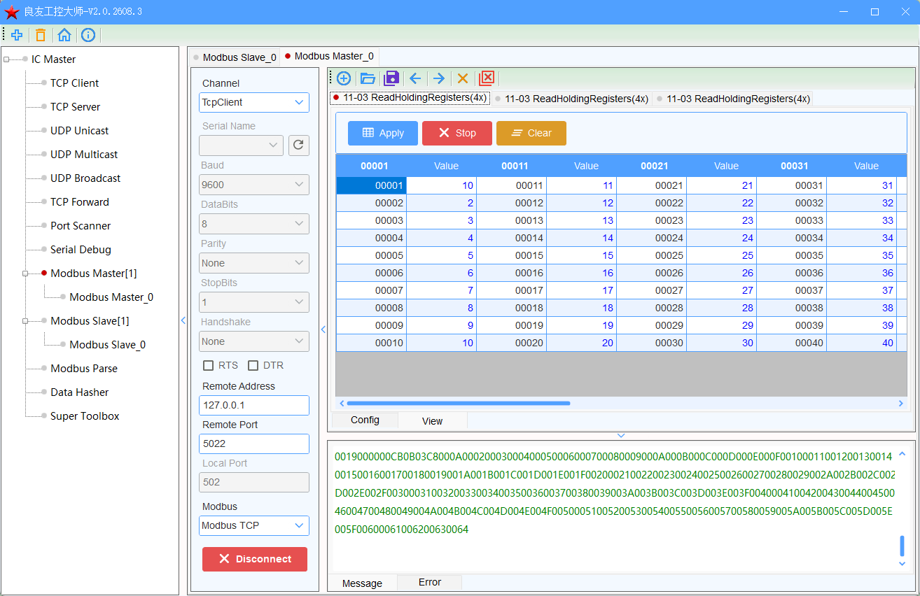Open UDP Multicast in the tree
This screenshot has width=920, height=596.
click(x=84, y=155)
